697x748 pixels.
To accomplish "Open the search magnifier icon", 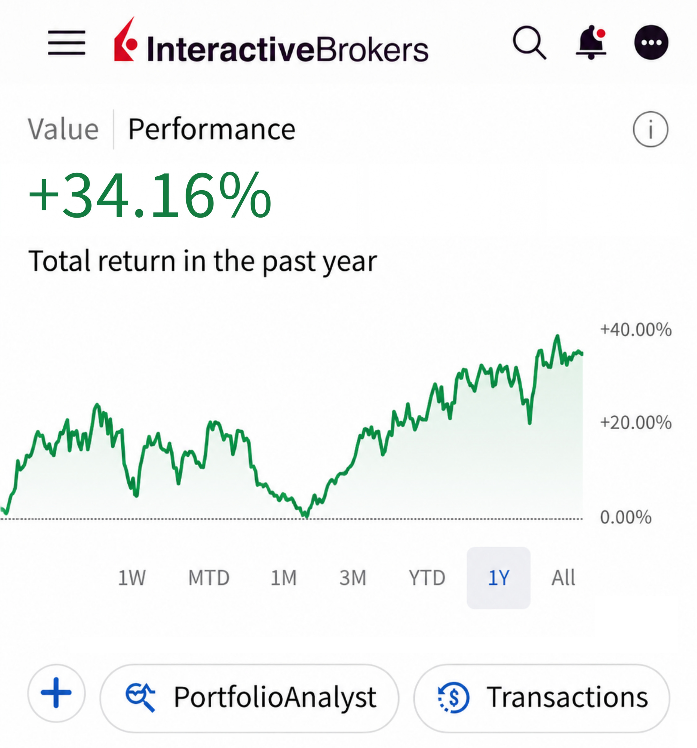I will [x=529, y=42].
